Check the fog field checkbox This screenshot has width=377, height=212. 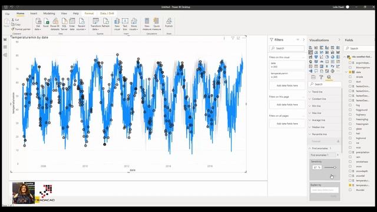350,105
